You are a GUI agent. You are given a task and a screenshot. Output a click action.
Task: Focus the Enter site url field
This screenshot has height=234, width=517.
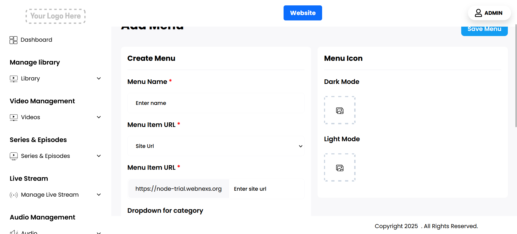tap(266, 189)
